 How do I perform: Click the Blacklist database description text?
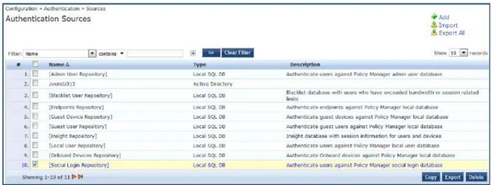(382, 95)
